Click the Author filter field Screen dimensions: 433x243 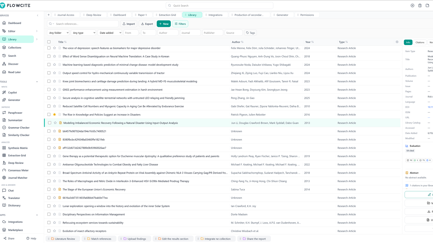point(168,33)
